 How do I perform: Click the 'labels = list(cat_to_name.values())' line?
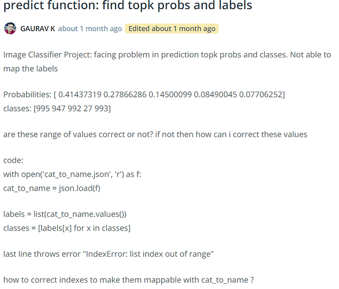tap(65, 214)
